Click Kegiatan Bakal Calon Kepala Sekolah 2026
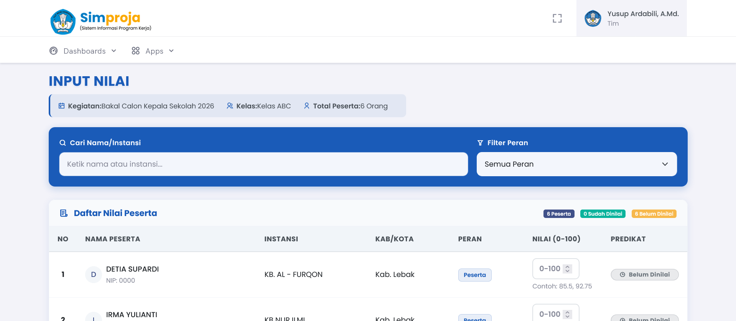The image size is (736, 321). click(141, 106)
